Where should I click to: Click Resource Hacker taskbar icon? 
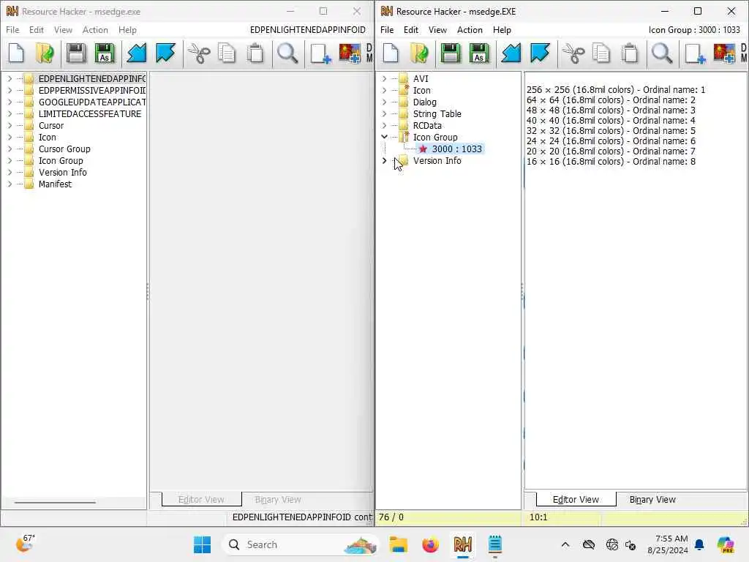pyautogui.click(x=463, y=544)
